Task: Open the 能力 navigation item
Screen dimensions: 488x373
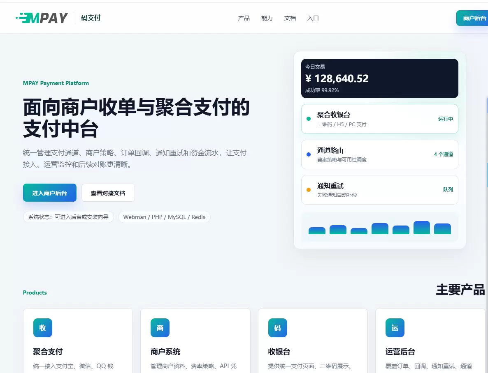Action: pyautogui.click(x=267, y=18)
